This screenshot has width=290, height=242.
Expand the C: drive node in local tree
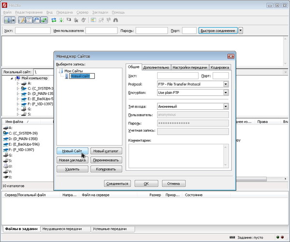(18, 89)
